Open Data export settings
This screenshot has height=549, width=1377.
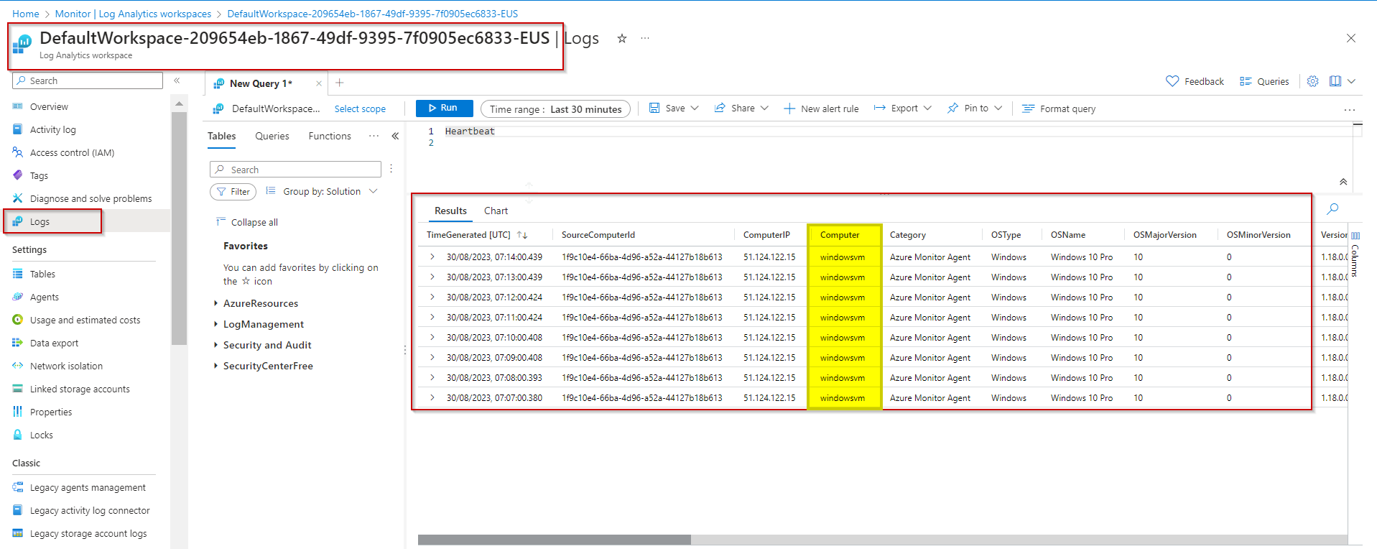pyautogui.click(x=54, y=343)
